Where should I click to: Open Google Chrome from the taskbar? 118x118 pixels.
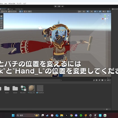(71, 115)
